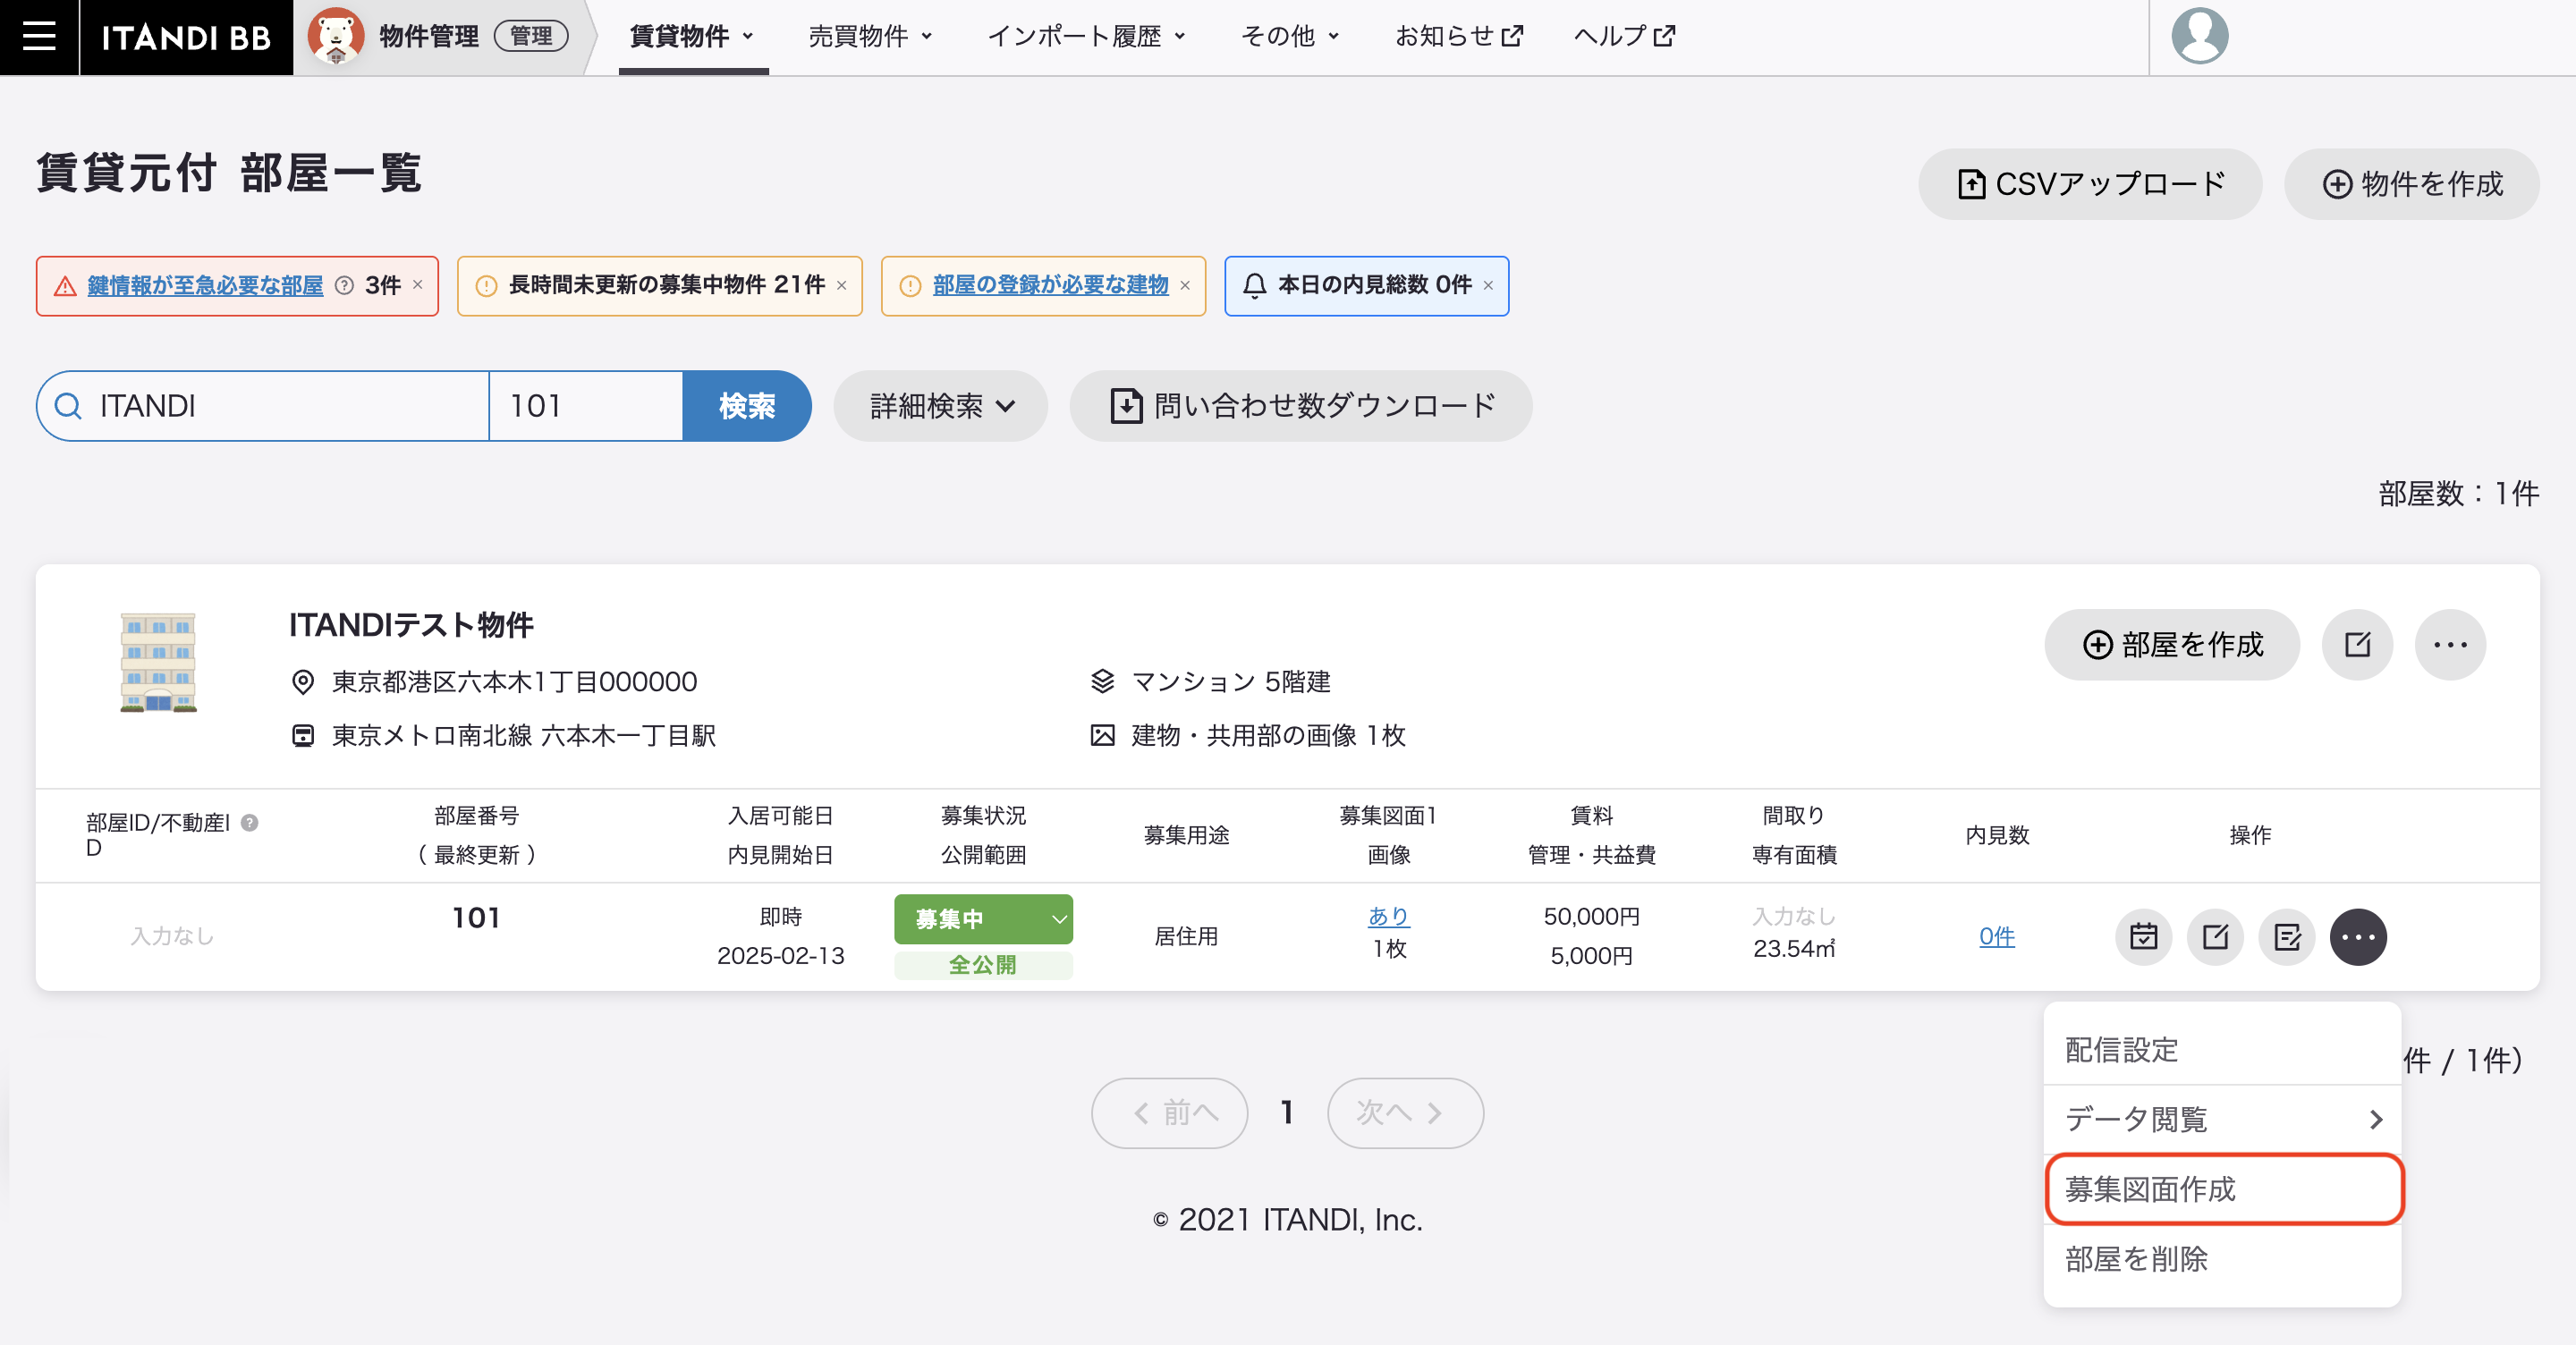Click the 0件 内見数 link
This screenshot has height=1345, width=2576.
[1996, 937]
